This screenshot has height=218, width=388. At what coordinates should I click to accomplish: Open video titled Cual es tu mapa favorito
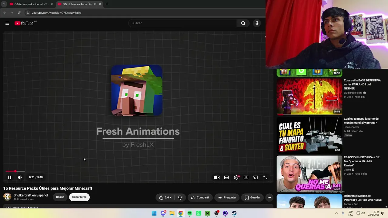361,121
